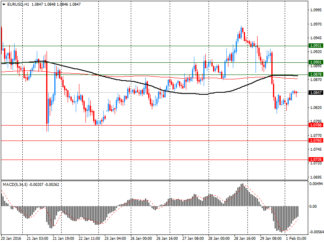Image resolution: width=324 pixels, height=243 pixels.
Task: Select the 1.0788 red support label
Action: pos(316,125)
